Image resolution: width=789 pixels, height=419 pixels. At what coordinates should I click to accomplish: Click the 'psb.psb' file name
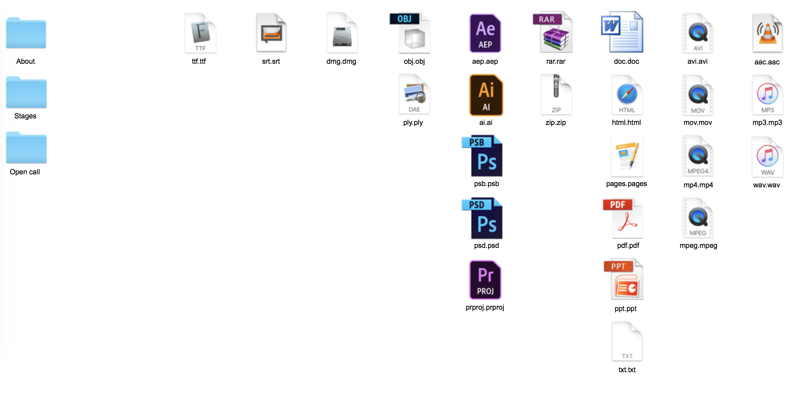click(x=487, y=183)
